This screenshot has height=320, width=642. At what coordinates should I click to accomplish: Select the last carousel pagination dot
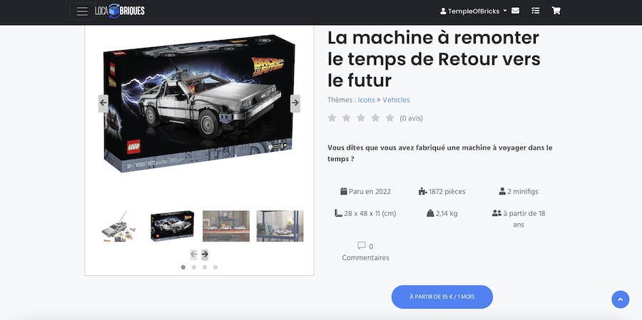(215, 267)
